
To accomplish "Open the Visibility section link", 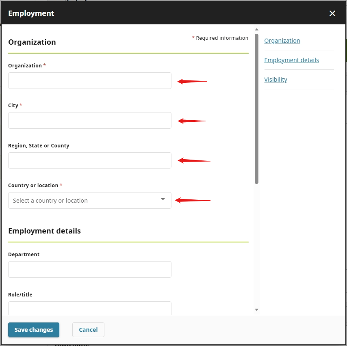I will click(x=275, y=80).
